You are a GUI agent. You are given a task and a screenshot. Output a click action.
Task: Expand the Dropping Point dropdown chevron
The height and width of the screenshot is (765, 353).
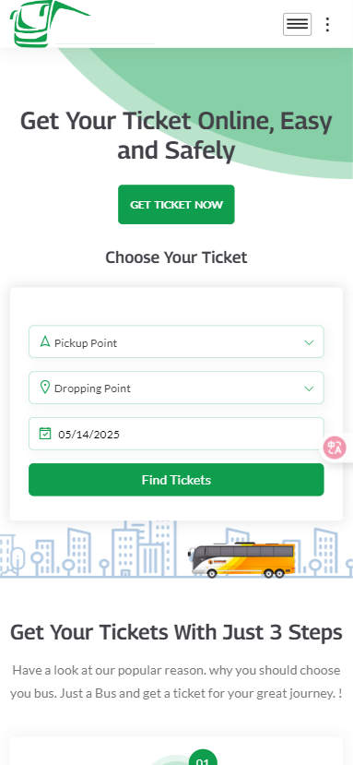[309, 388]
